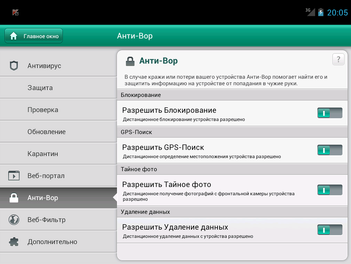Click the Анти-Вор heading in the panel
The height and width of the screenshot is (264, 351).
click(159, 61)
